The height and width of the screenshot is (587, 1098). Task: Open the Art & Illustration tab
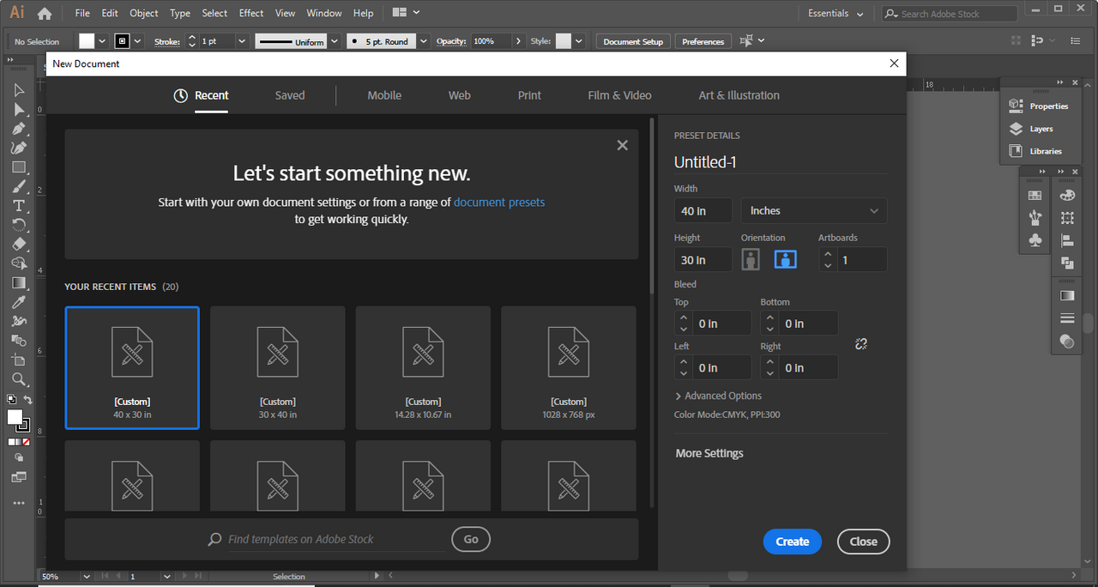pos(739,95)
